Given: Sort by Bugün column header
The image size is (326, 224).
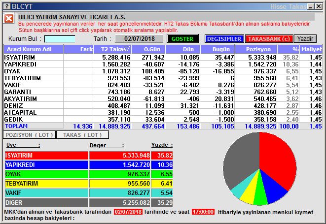Looking at the screenshot, I should click(x=217, y=49).
